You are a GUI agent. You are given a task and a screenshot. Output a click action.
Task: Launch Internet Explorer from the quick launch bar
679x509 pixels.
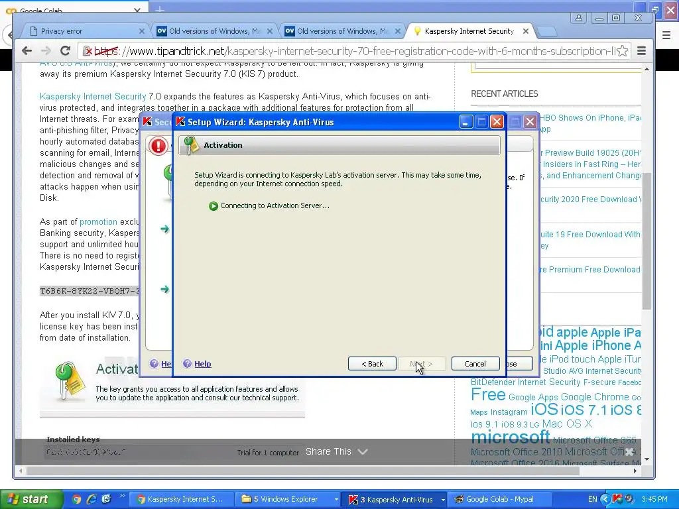(92, 499)
